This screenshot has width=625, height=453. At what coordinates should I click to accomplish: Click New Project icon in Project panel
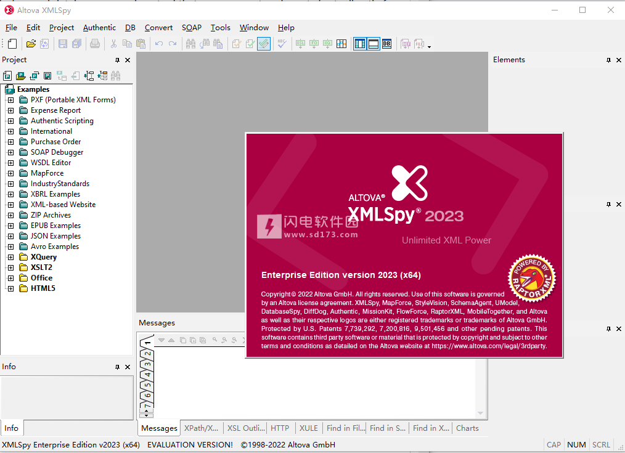click(x=7, y=76)
